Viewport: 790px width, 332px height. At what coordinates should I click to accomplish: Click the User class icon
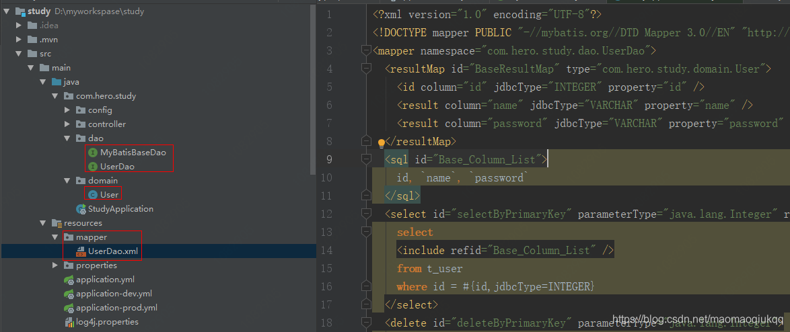92,195
